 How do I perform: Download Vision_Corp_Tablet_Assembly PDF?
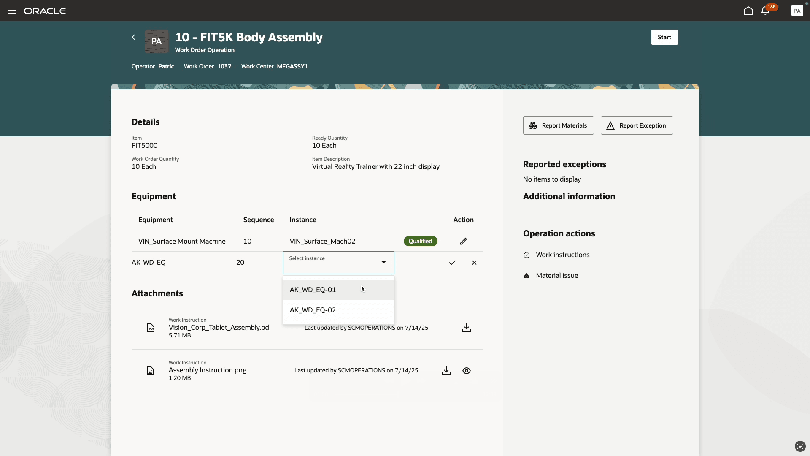[x=466, y=328]
